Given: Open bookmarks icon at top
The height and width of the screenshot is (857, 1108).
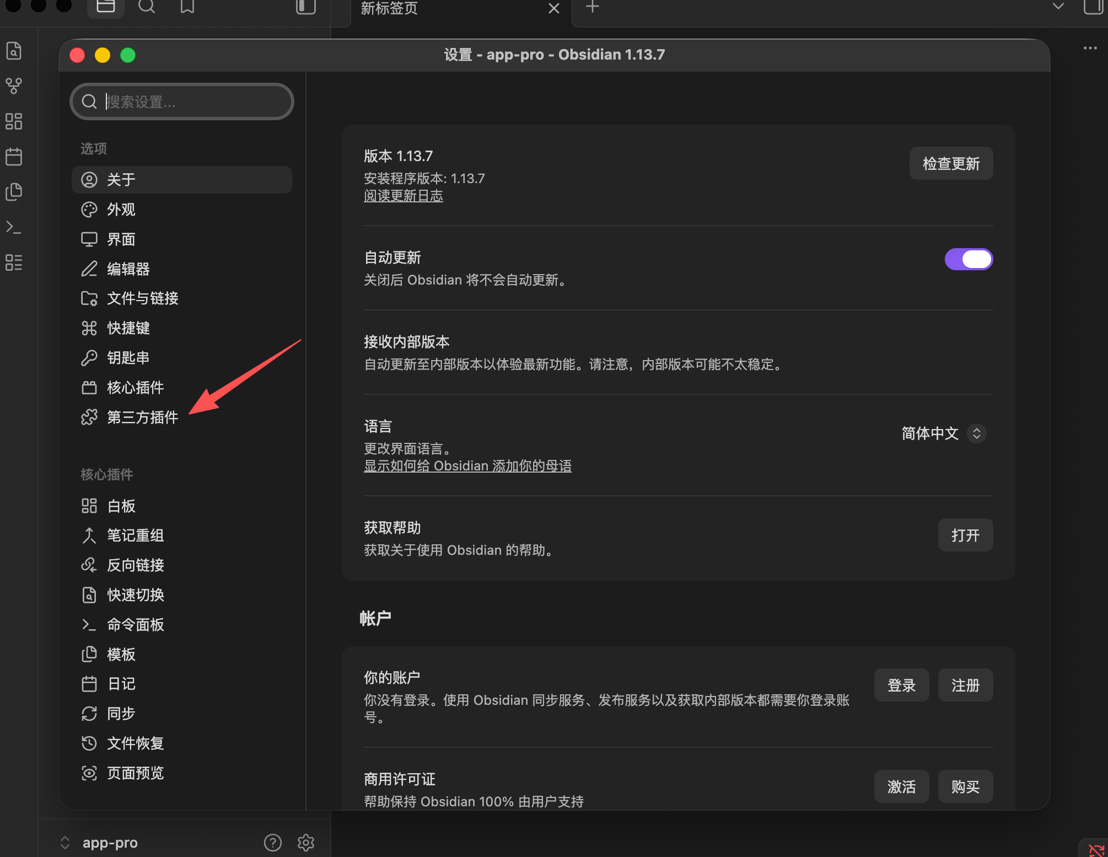Looking at the screenshot, I should [x=187, y=7].
